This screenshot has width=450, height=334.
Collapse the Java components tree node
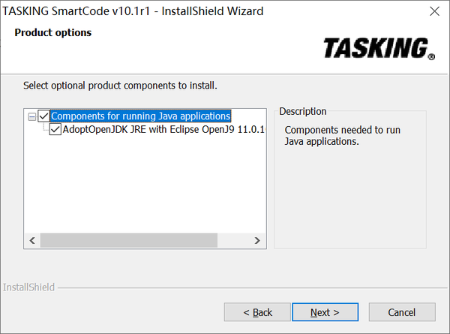(x=31, y=116)
